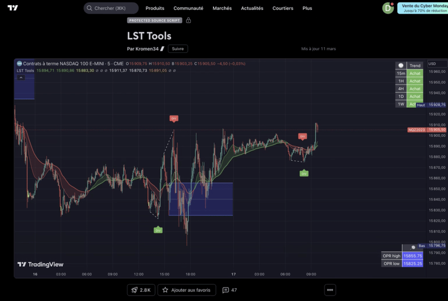
Task: Click the TradingView logo on the chart
Action: coord(40,264)
